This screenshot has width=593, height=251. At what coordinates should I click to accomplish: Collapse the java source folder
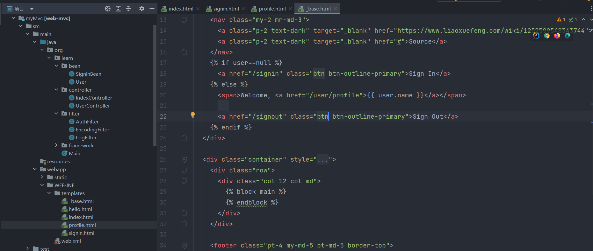[35, 42]
